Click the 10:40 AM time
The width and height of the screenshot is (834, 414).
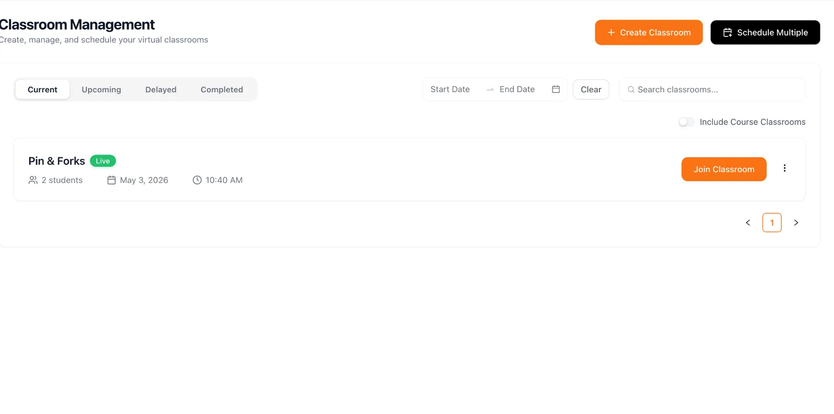(x=224, y=180)
